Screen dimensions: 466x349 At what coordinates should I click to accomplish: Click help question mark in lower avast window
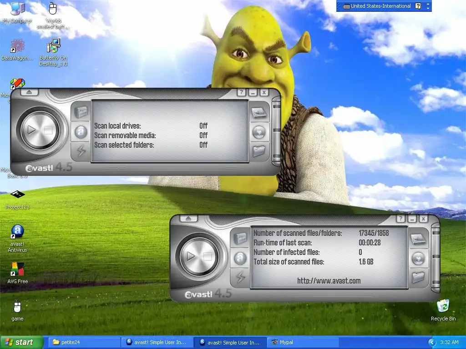click(x=400, y=219)
